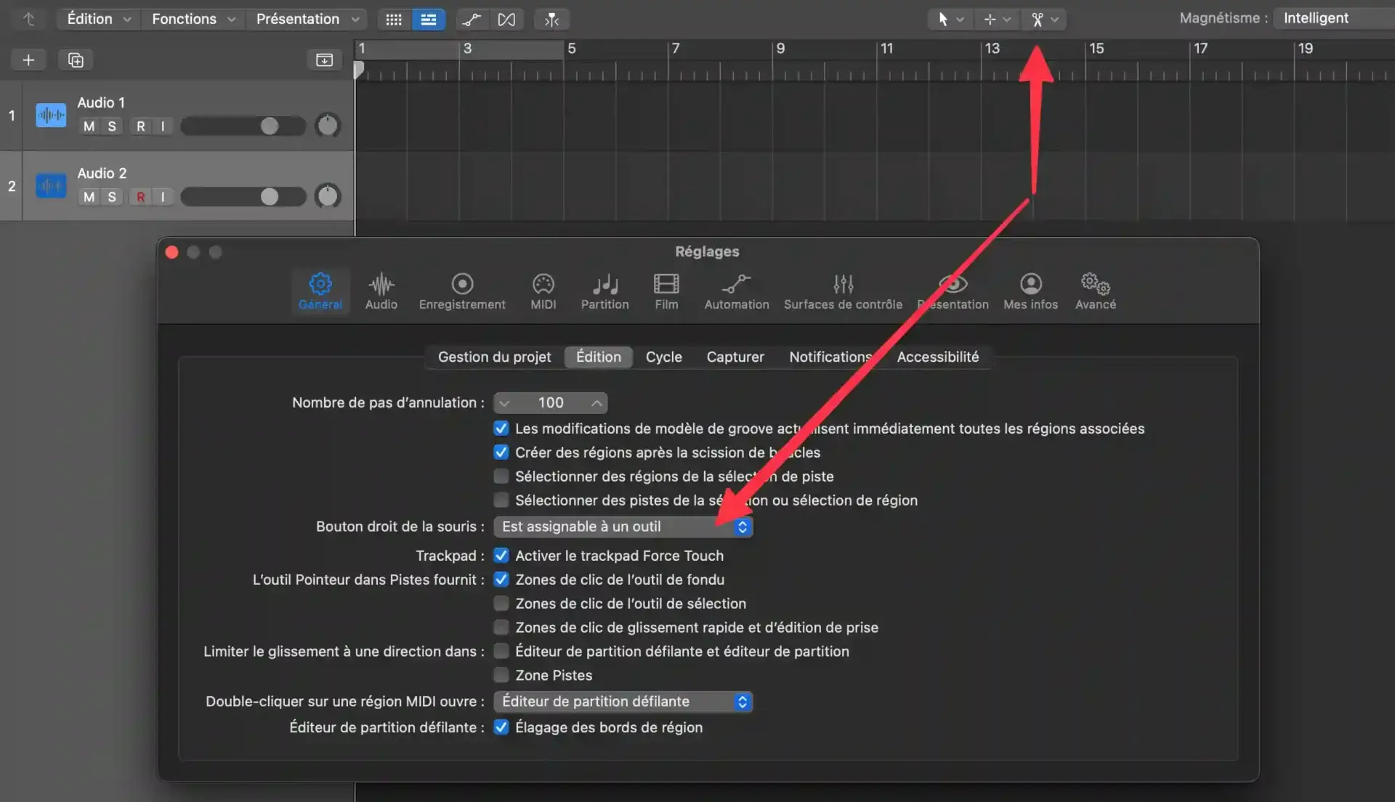Screen dimensions: 1395x802
Task: Solo the Audio 2 track
Action: tap(112, 197)
